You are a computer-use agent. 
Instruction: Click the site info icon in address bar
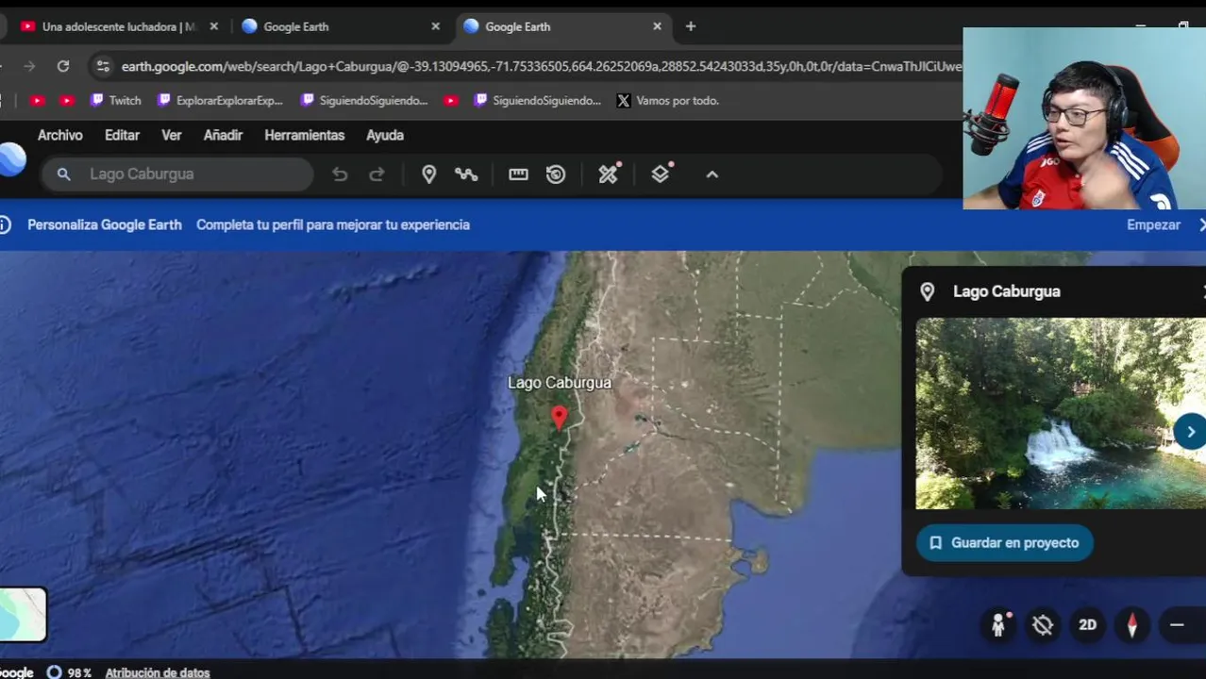coord(103,66)
